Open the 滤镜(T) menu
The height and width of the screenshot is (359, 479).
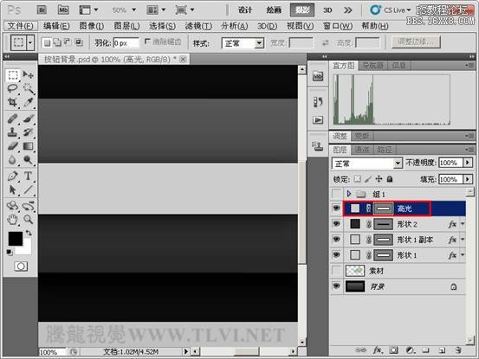(x=198, y=26)
